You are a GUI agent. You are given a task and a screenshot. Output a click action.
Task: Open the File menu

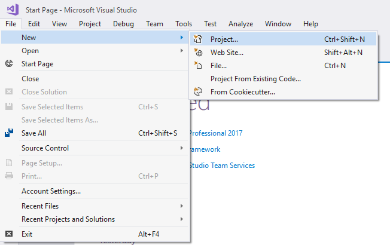(x=11, y=24)
